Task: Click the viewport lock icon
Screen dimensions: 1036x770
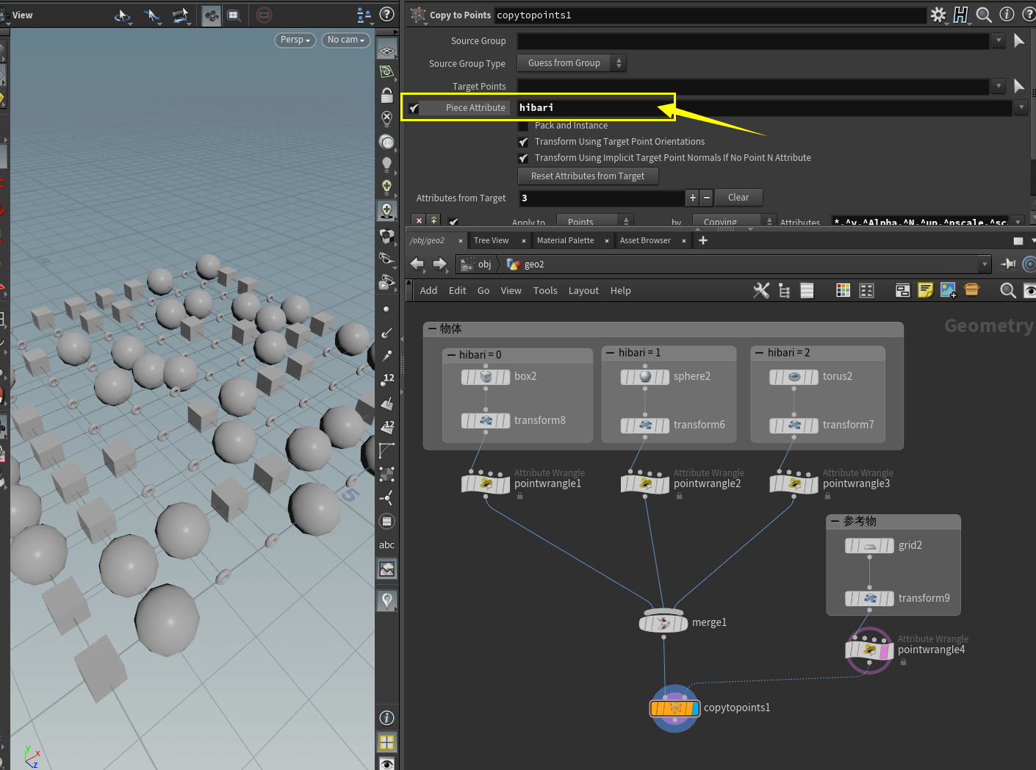Action: 387,96
